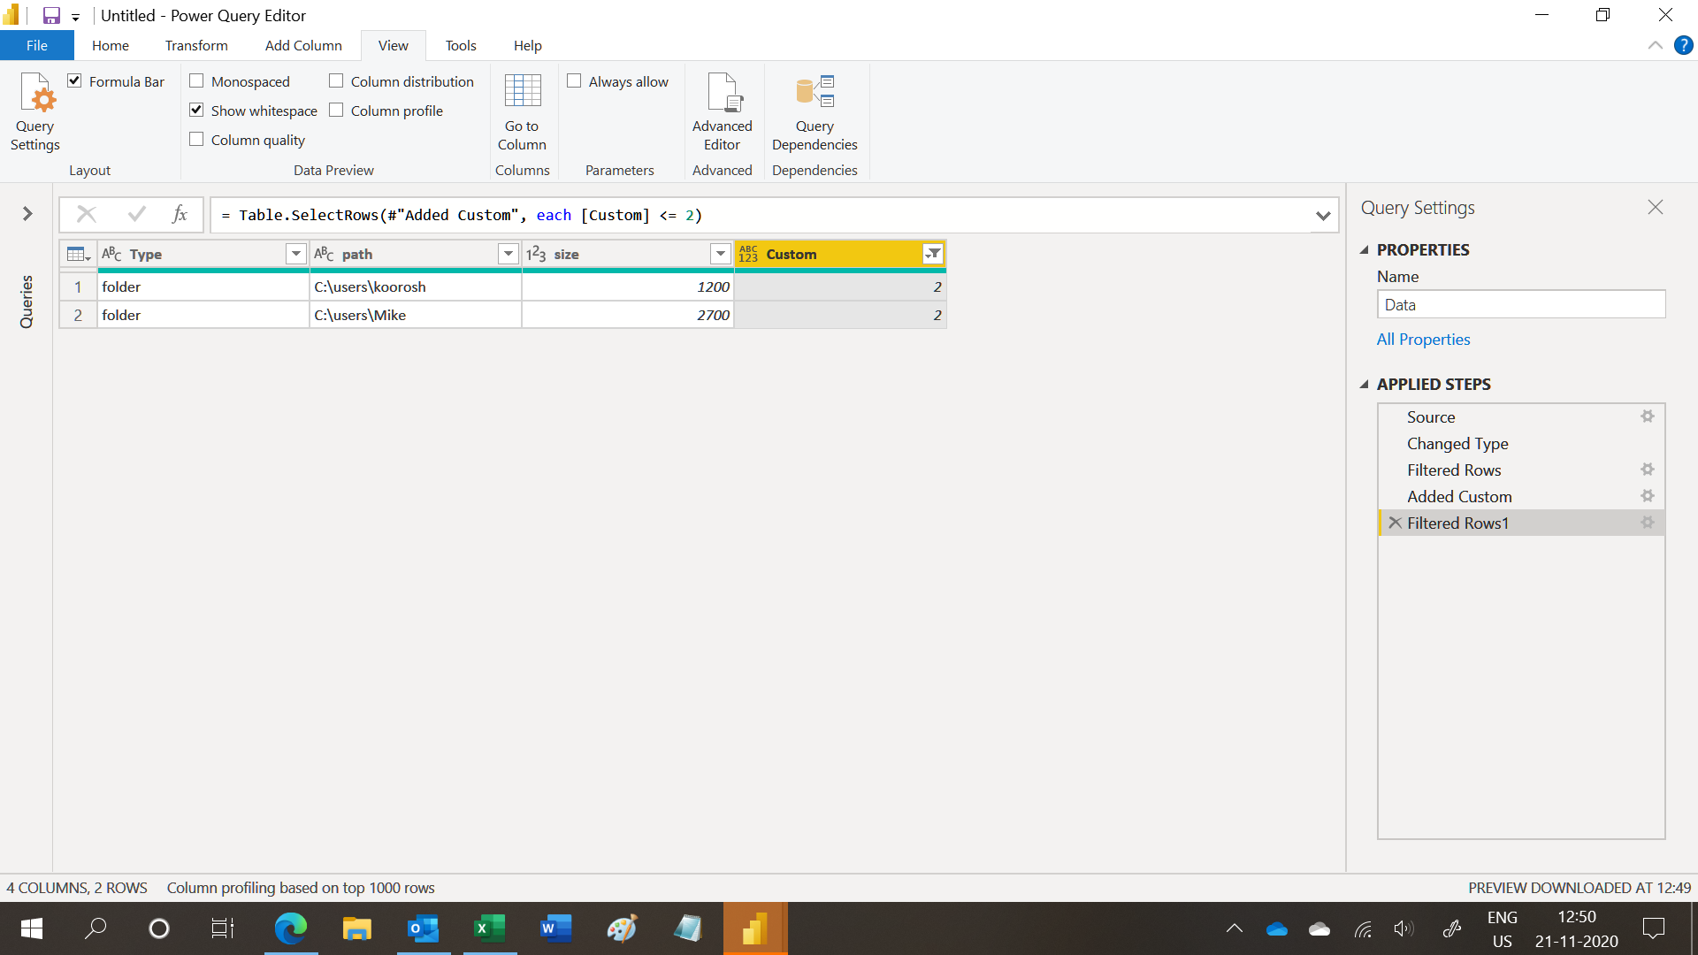Screen dimensions: 1698x955
Task: Expand the formula bar with chevron
Action: tap(1323, 216)
